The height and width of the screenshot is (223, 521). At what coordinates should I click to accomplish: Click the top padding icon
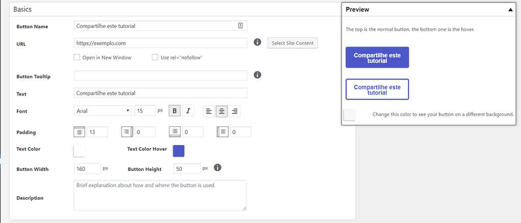click(x=79, y=131)
